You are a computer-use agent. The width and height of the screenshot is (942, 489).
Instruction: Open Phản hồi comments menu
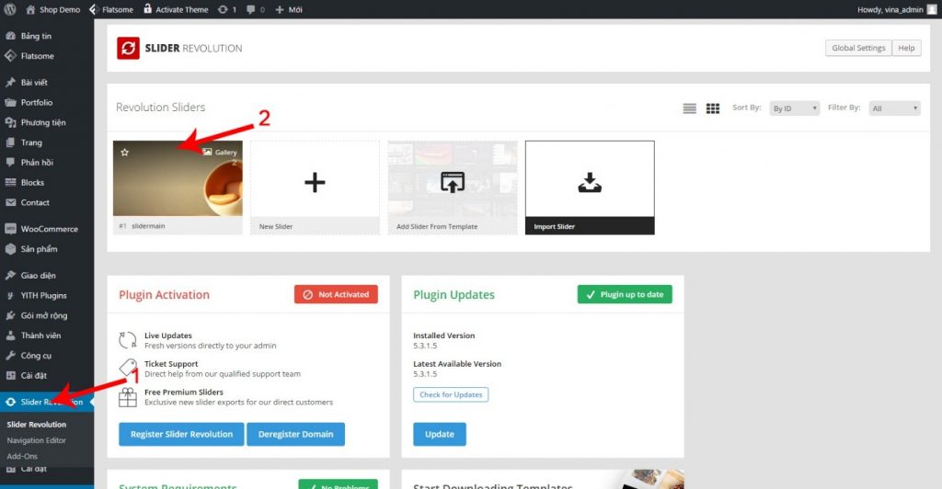(37, 163)
